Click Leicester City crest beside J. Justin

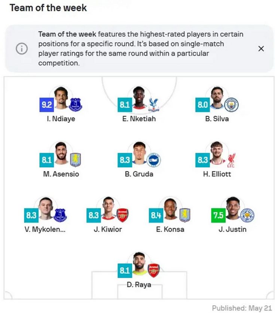pos(247,215)
